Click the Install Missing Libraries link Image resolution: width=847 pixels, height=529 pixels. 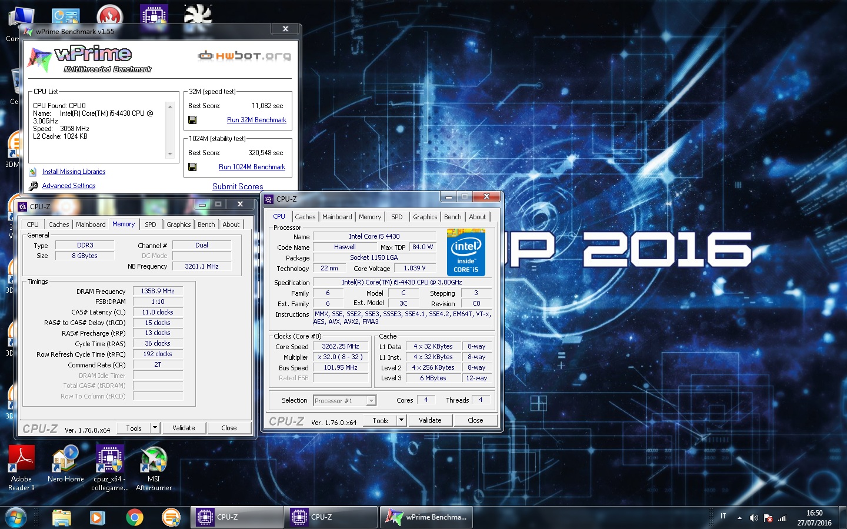[74, 172]
